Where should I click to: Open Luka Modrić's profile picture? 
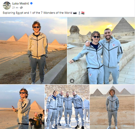7,6
